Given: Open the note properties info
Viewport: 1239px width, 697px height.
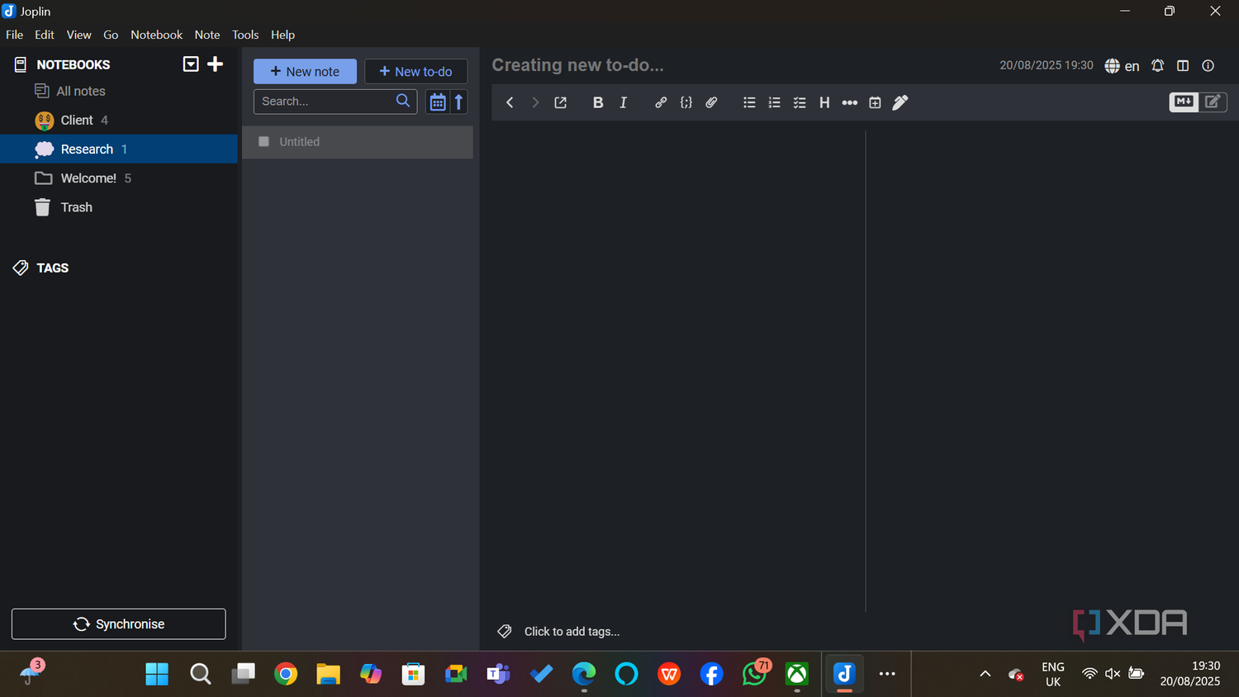Looking at the screenshot, I should 1208,65.
